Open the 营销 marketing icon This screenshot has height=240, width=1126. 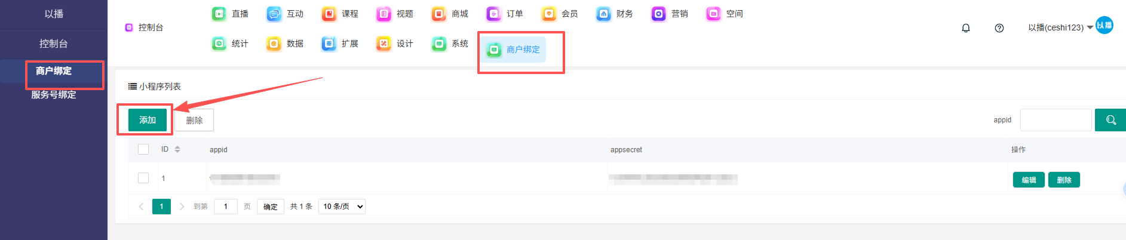(x=659, y=14)
